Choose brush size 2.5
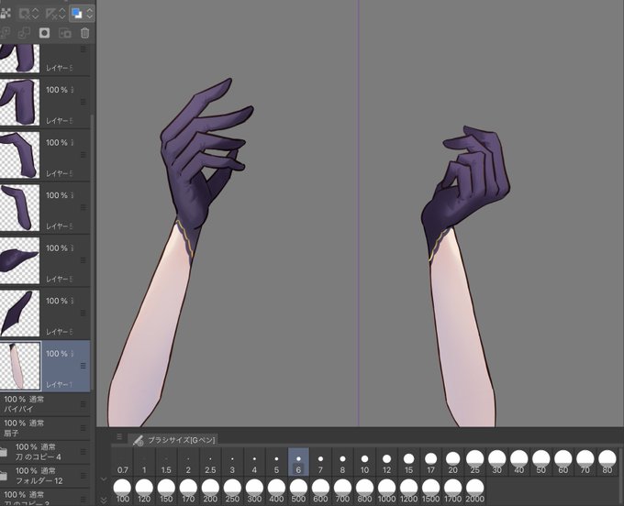 210,462
